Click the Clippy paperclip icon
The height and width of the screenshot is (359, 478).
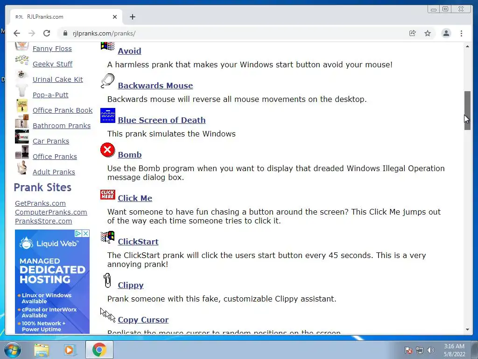pyautogui.click(x=107, y=280)
